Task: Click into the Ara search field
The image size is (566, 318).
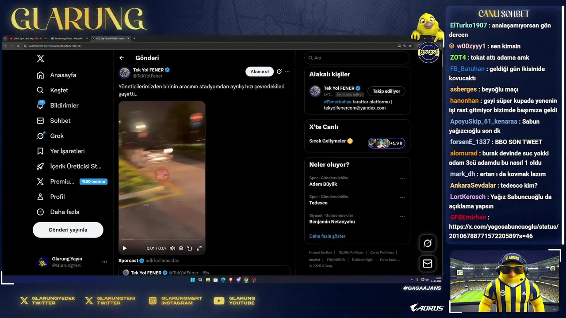Action: [x=357, y=58]
